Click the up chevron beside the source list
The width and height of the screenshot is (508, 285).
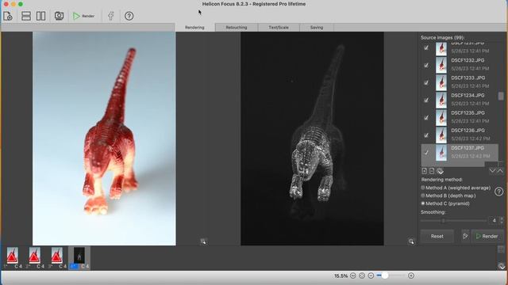(500, 171)
